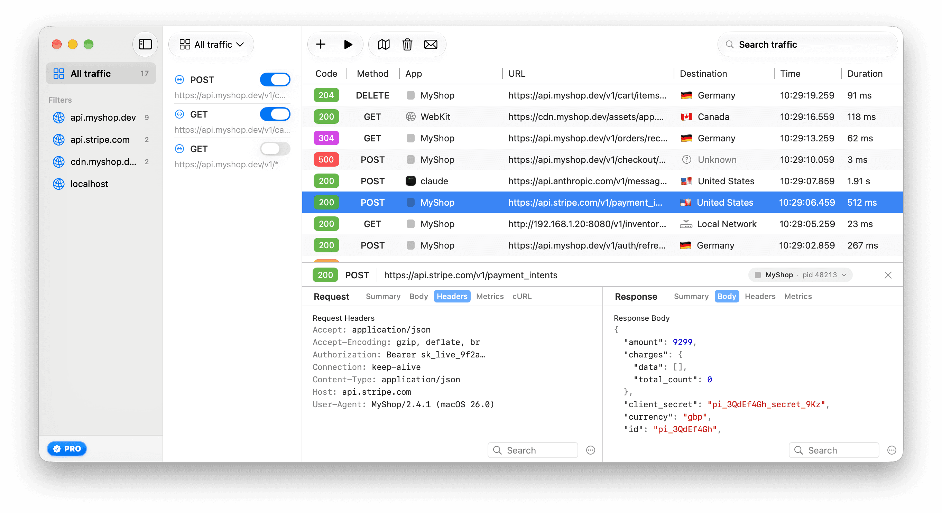942x513 pixels.
Task: Click the Search traffic field
Action: coord(807,44)
